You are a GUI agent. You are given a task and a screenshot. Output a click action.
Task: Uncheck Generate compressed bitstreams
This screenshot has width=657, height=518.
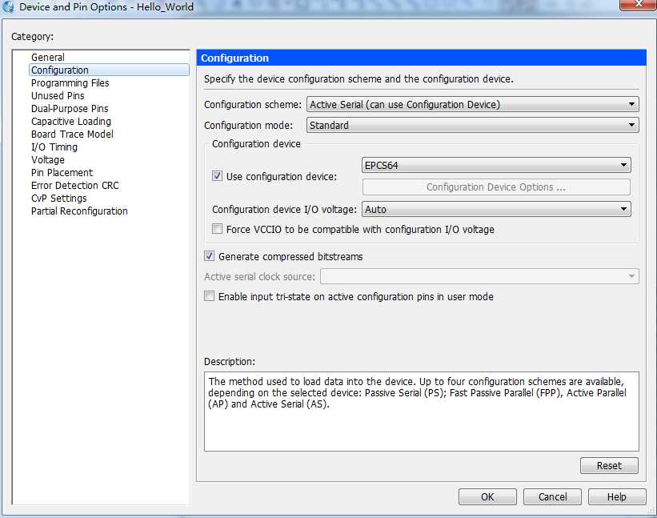pos(209,256)
